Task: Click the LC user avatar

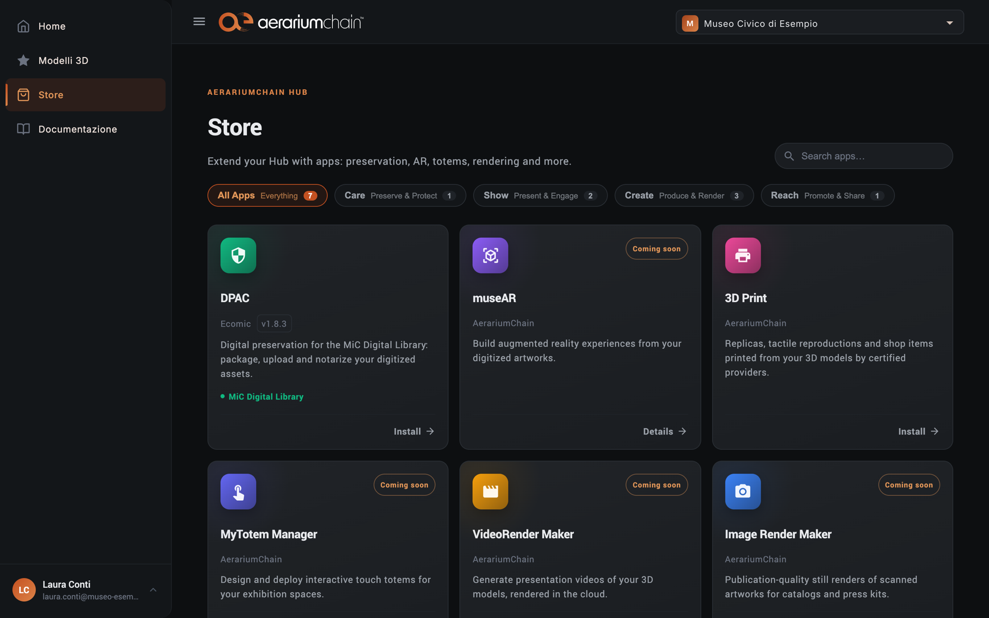Action: click(x=24, y=590)
